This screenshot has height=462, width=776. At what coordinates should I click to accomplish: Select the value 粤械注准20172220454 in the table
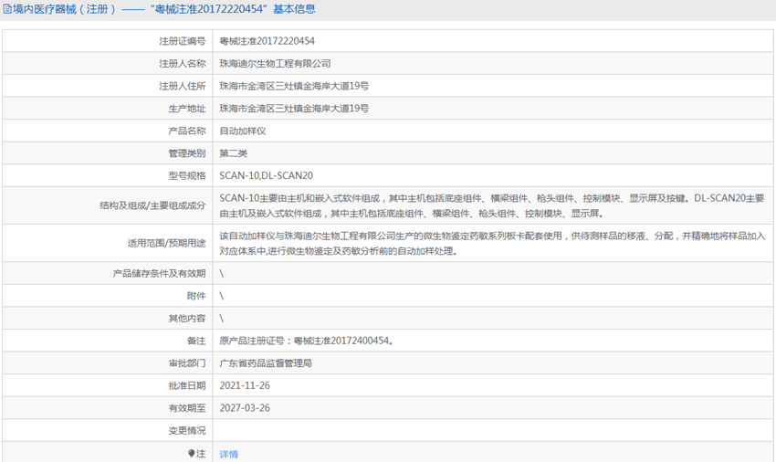tap(267, 41)
